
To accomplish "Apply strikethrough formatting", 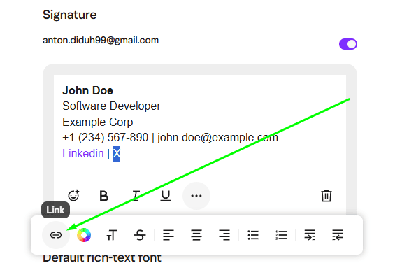I will click(140, 235).
